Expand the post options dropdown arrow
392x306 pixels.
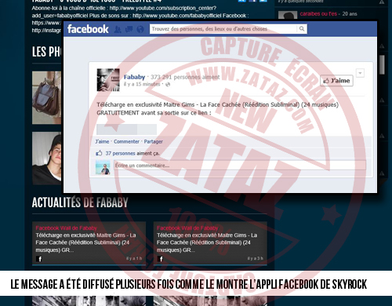coord(360,73)
